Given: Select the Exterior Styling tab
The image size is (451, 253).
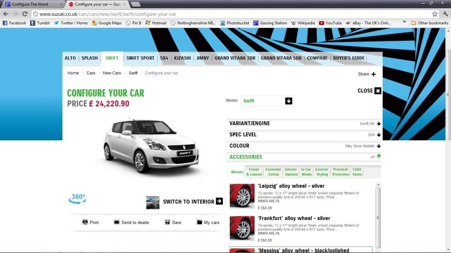Looking at the screenshot, I should pos(322,172).
